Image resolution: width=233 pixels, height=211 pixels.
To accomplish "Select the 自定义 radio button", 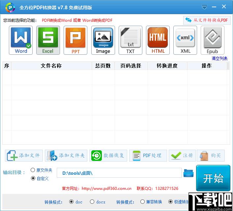I will coord(33,178).
